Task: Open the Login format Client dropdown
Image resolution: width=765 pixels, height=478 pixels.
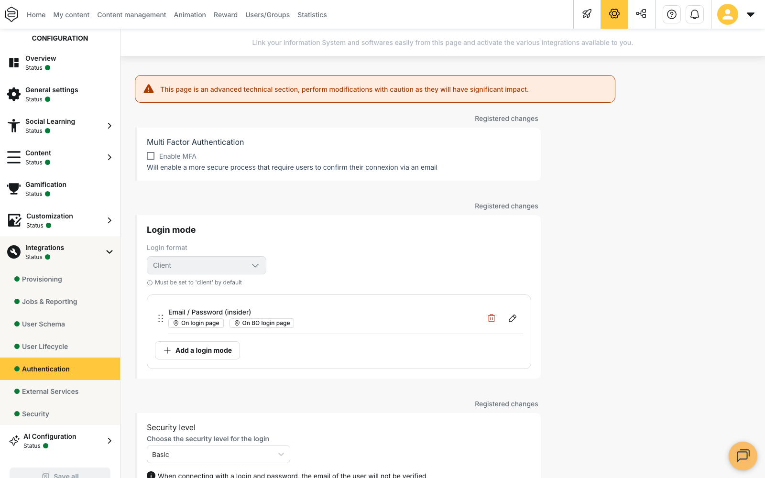Action: 207,265
